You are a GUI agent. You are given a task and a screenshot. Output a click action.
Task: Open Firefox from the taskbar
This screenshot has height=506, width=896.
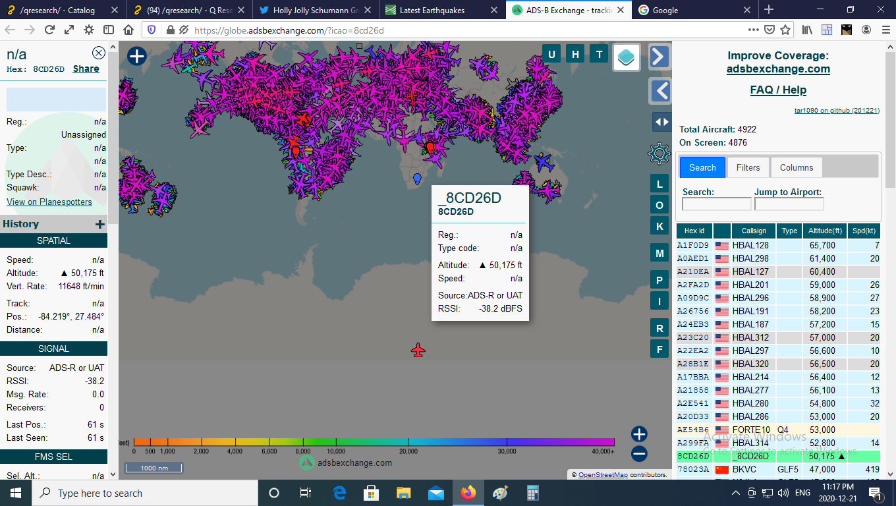pos(468,493)
